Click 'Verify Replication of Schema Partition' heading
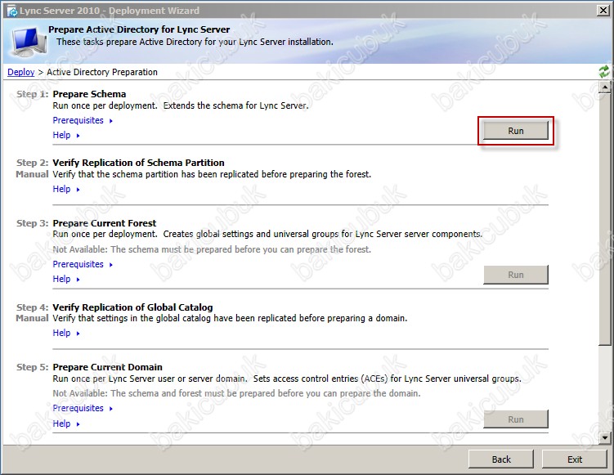614x475 pixels. [139, 163]
